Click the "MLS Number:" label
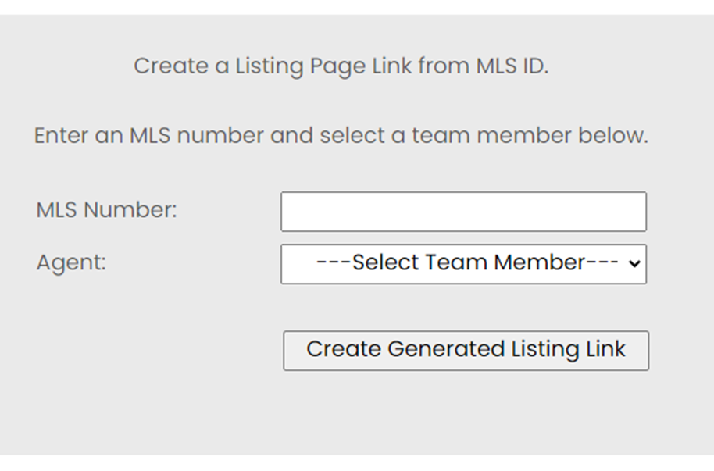Image resolution: width=714 pixels, height=471 pixels. pyautogui.click(x=107, y=210)
